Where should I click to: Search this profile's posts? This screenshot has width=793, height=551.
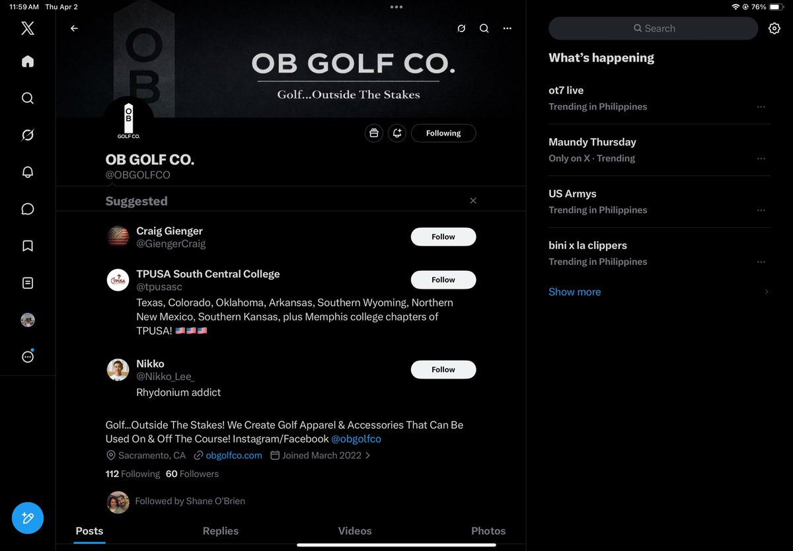point(484,28)
